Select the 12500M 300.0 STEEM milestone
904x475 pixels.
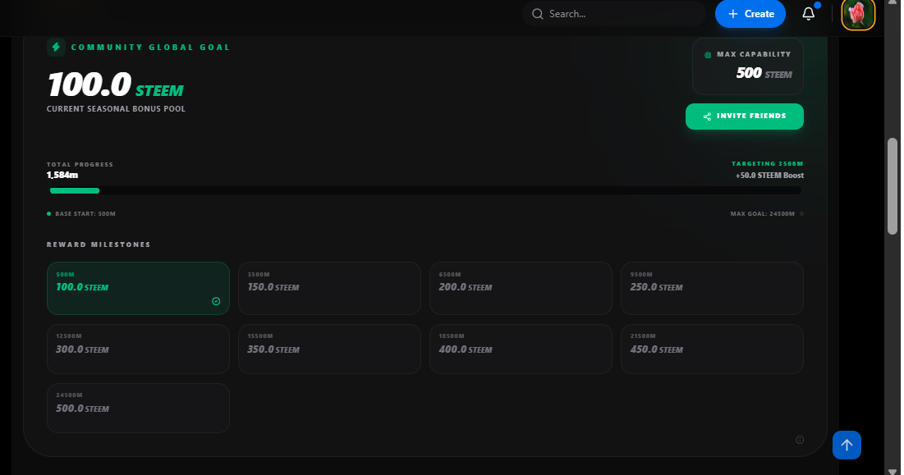point(139,349)
